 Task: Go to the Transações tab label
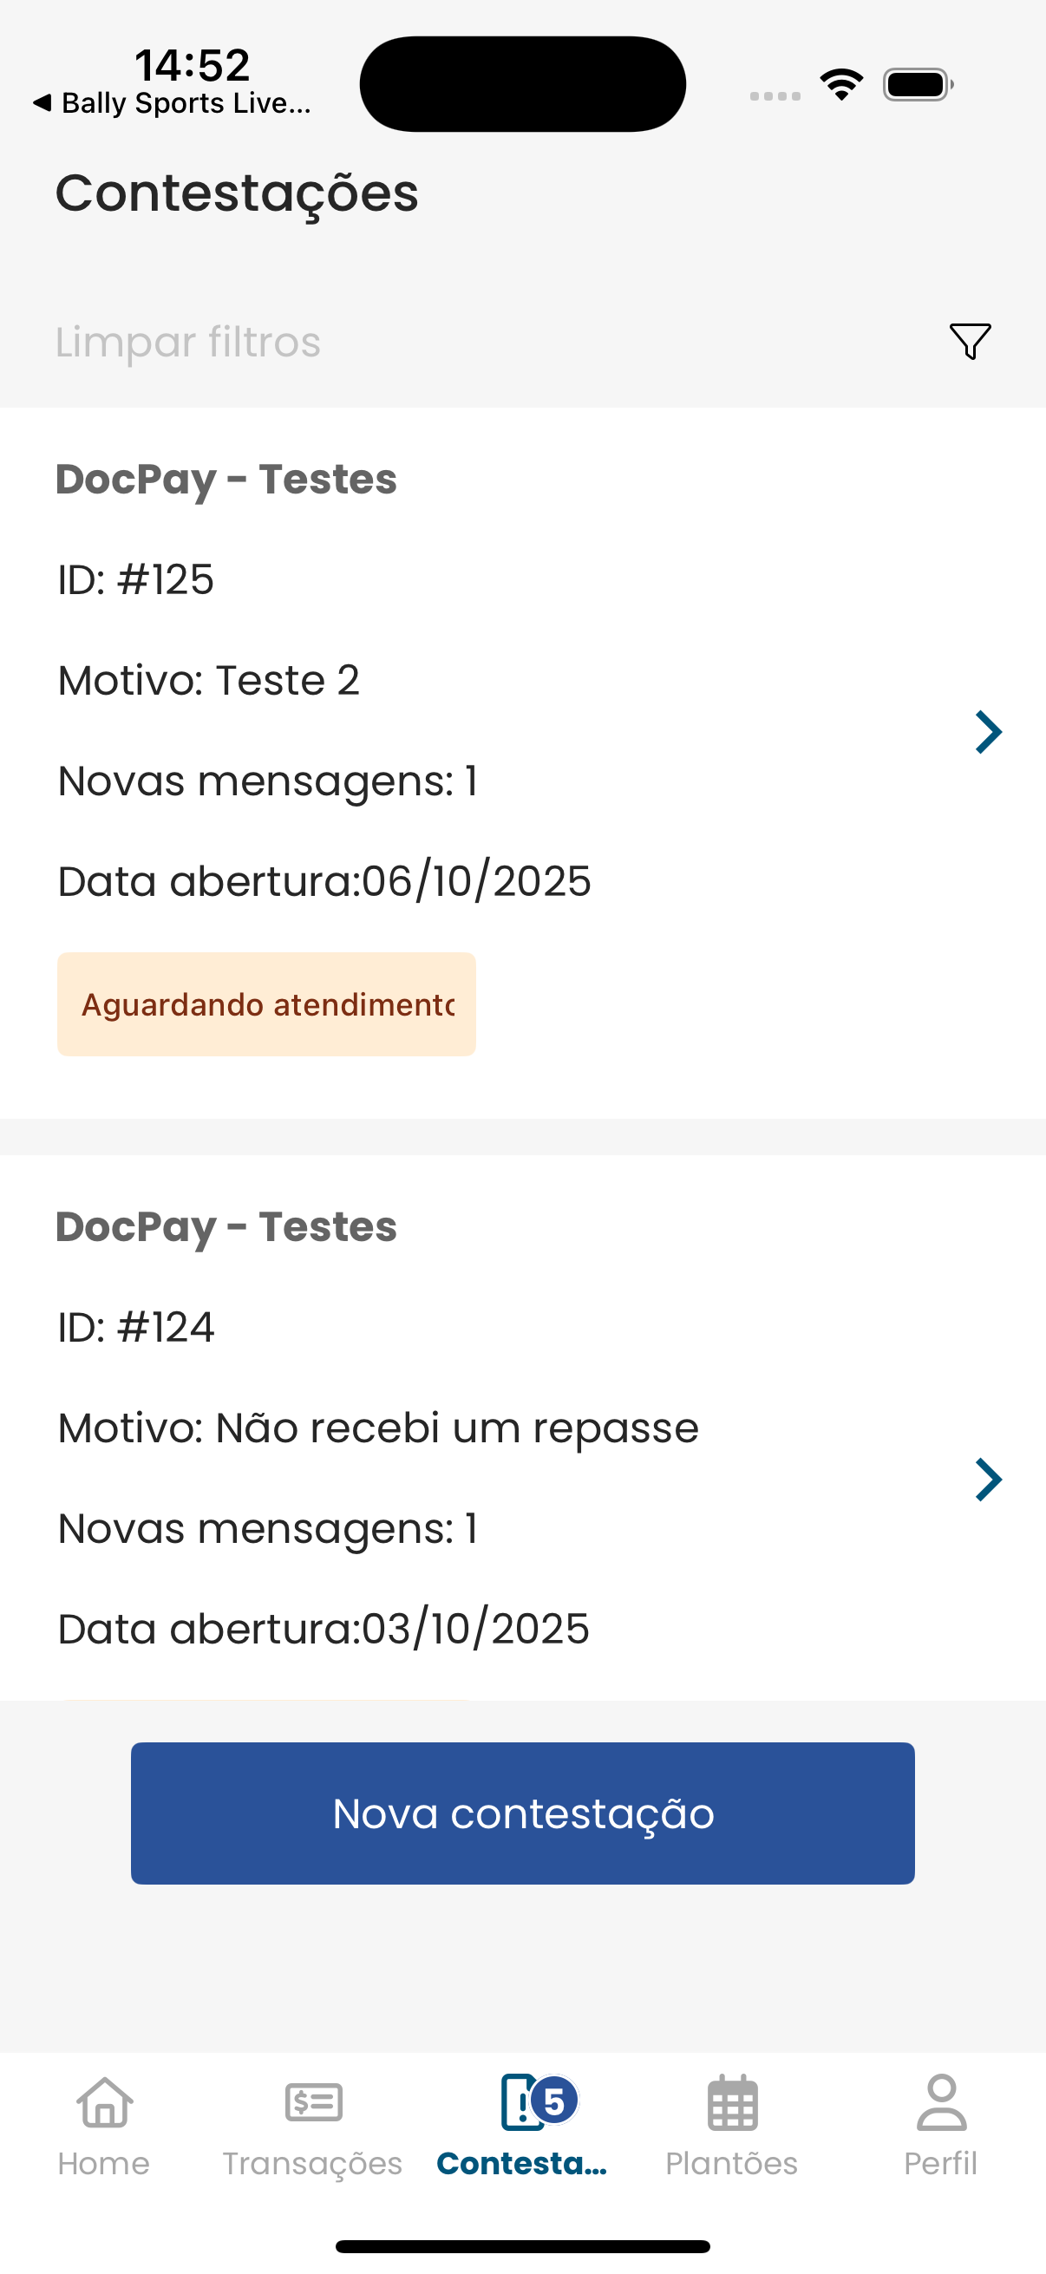[x=312, y=2164]
